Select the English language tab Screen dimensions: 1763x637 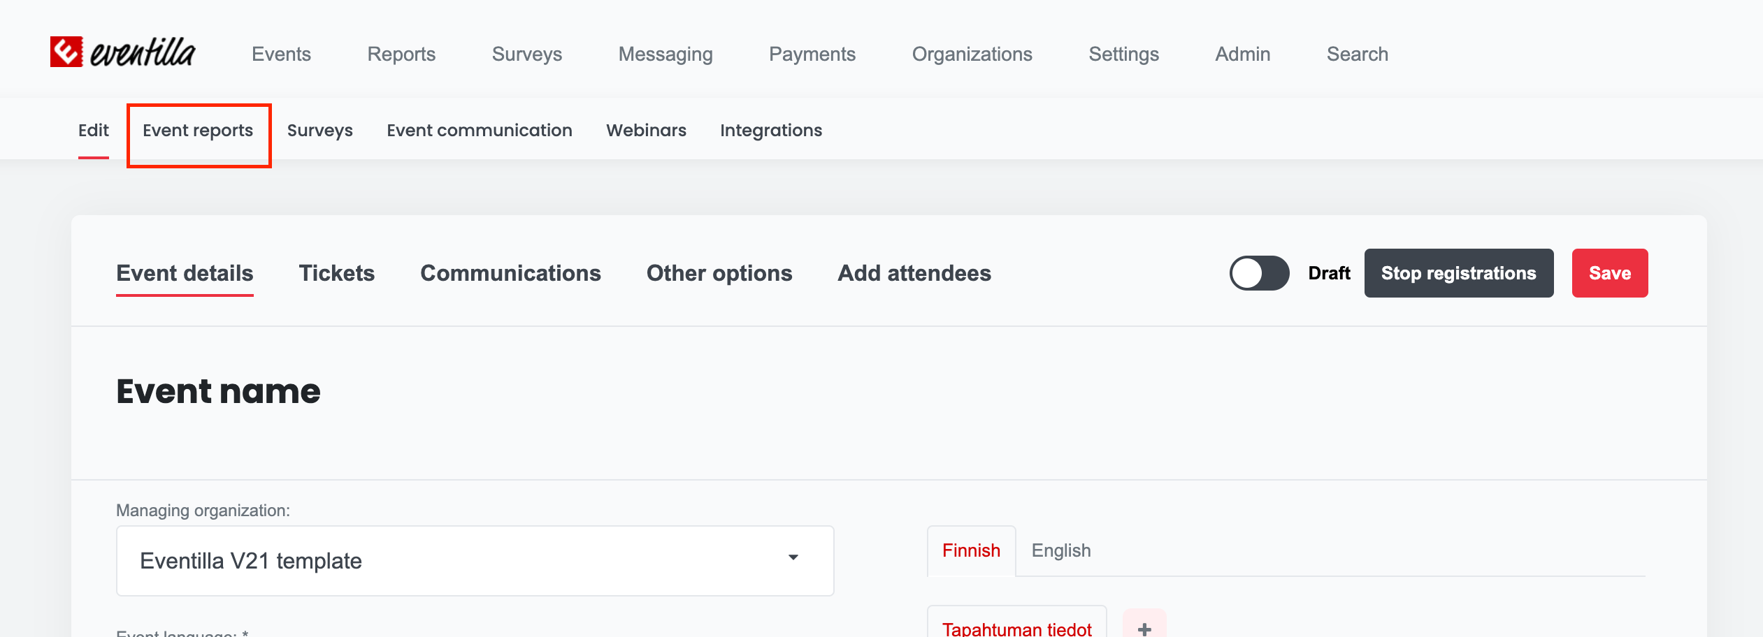(1061, 551)
